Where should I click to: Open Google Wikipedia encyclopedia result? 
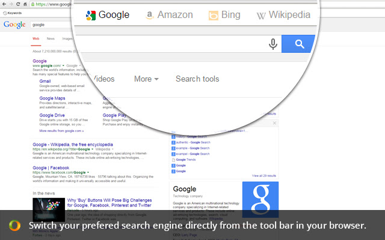point(73,145)
